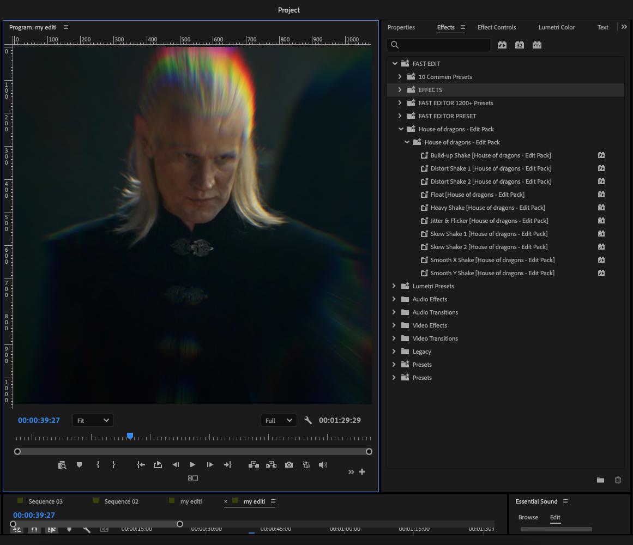Create a New Custom Bin in Effects panel

tap(601, 480)
